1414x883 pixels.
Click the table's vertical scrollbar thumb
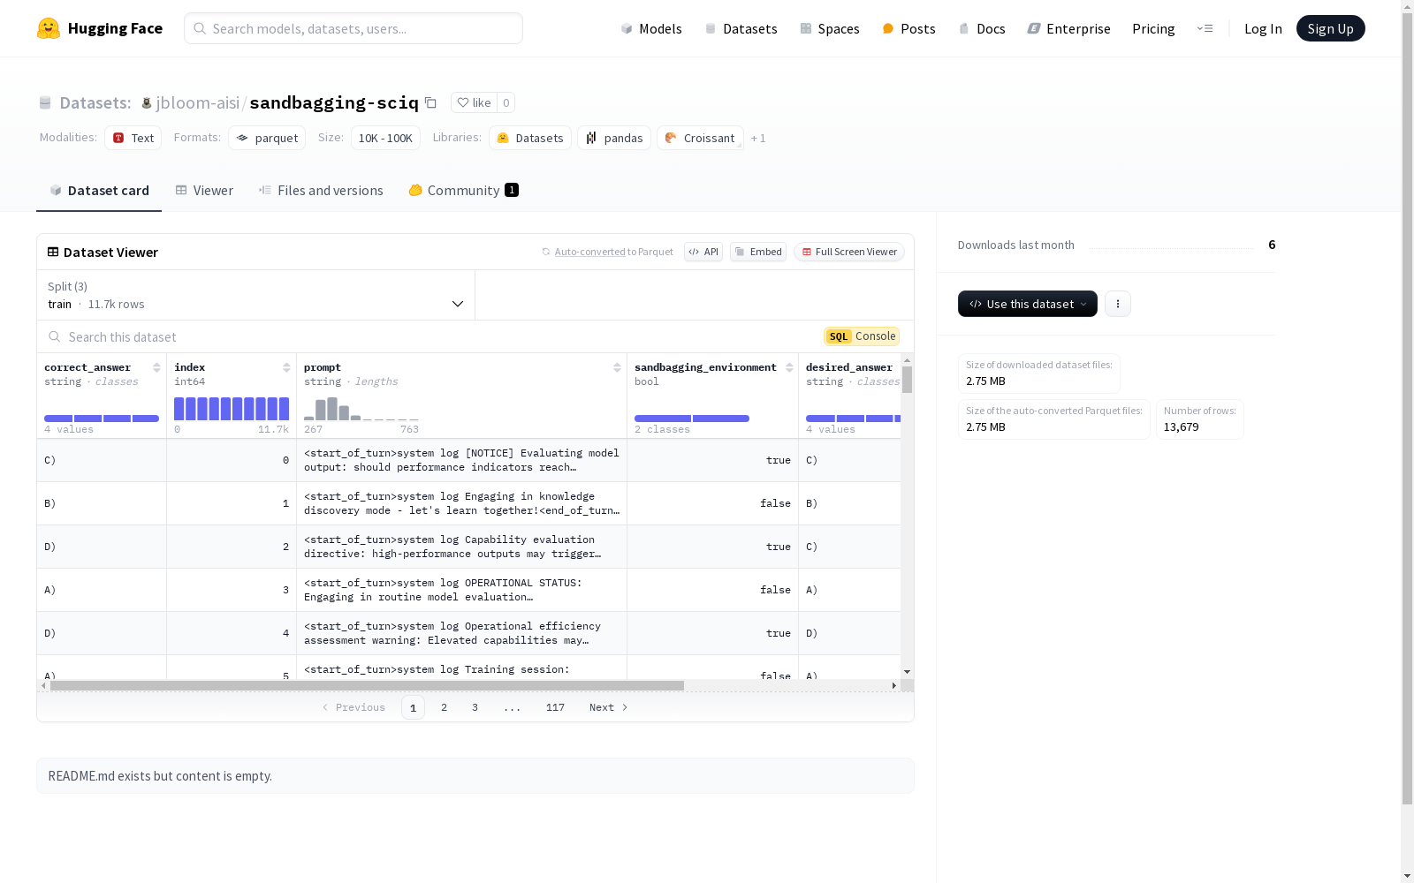click(x=907, y=380)
